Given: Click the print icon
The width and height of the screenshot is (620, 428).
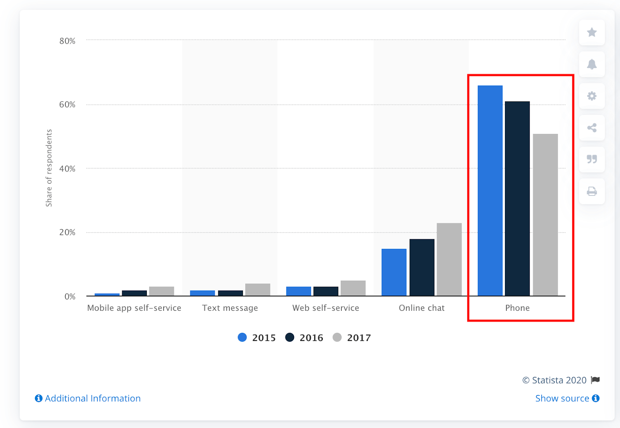Looking at the screenshot, I should (592, 191).
